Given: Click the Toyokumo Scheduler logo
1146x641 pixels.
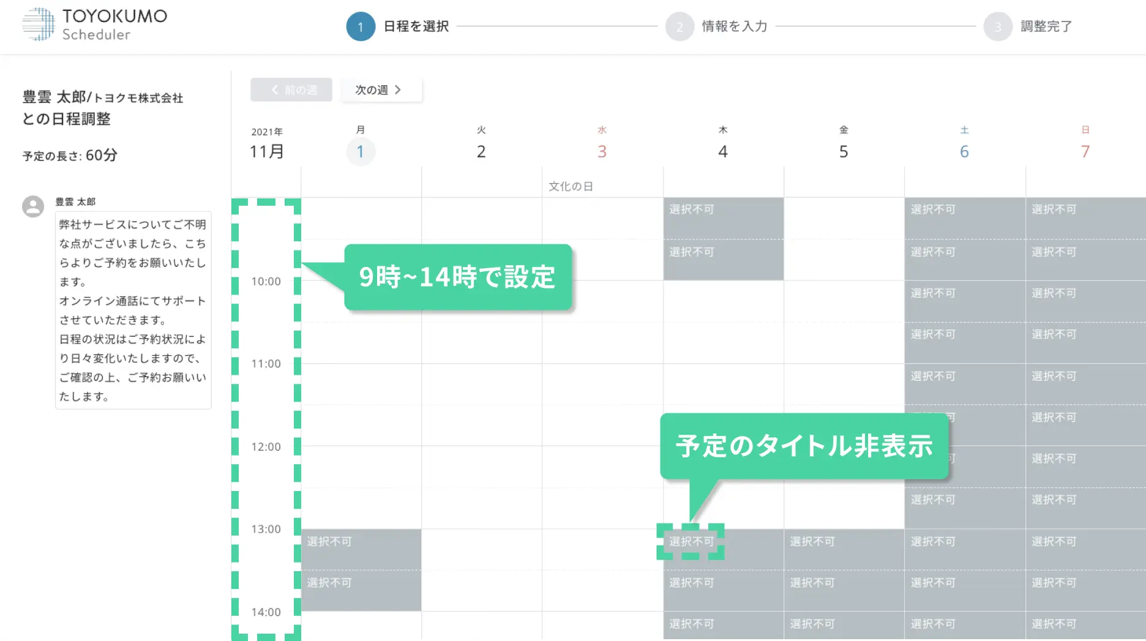Looking at the screenshot, I should pos(95,24).
